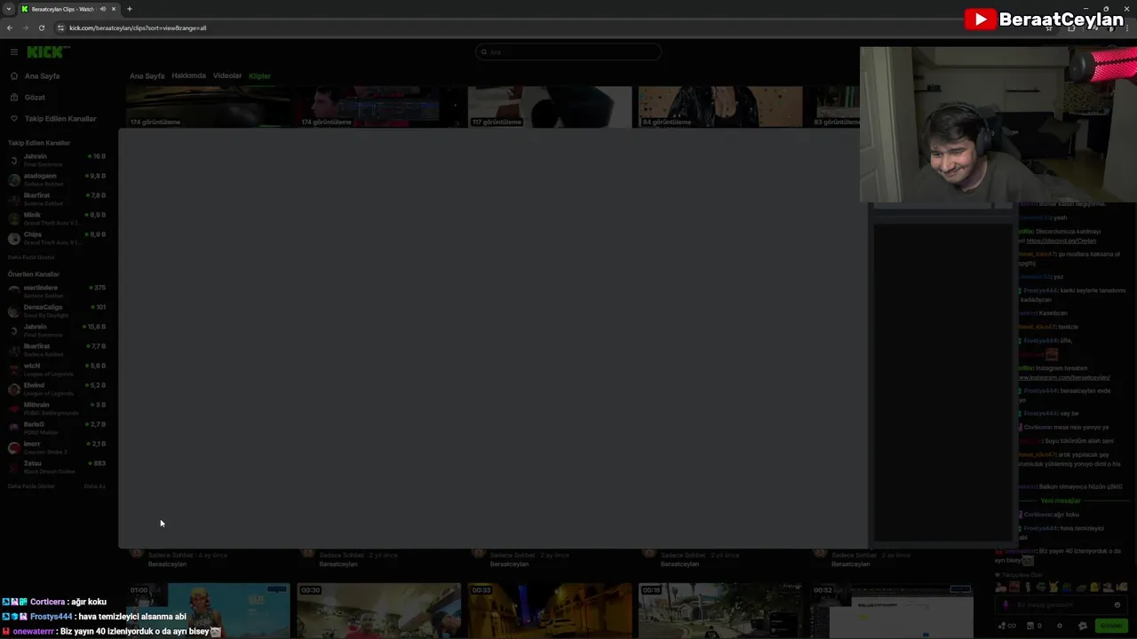Open recommended channel Elwind
This screenshot has width=1137, height=639.
(x=57, y=389)
